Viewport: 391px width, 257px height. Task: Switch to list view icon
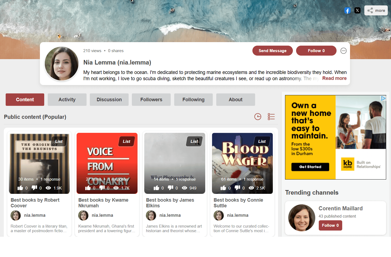coord(271,117)
